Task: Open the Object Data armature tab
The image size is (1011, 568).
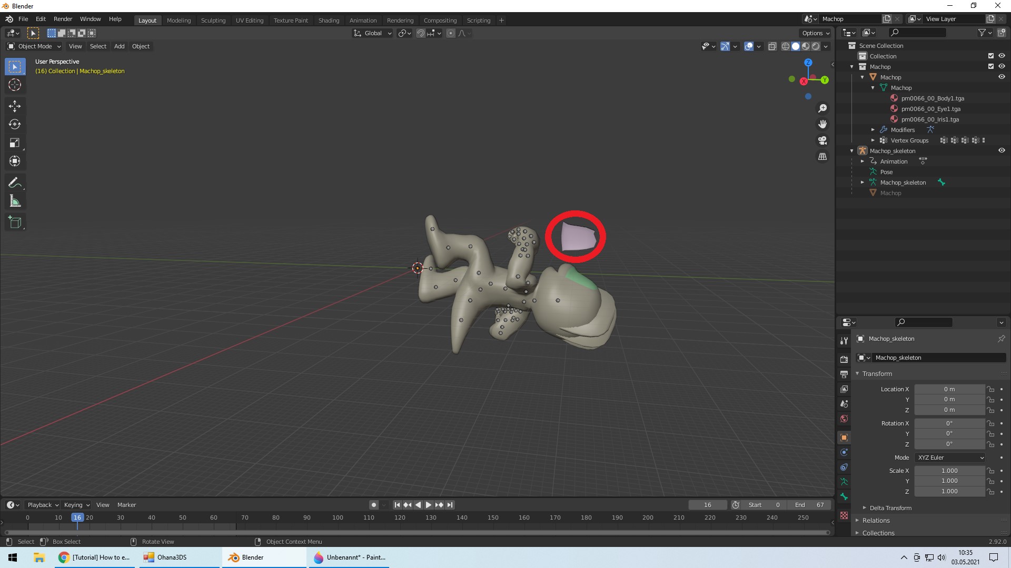Action: pyautogui.click(x=844, y=482)
